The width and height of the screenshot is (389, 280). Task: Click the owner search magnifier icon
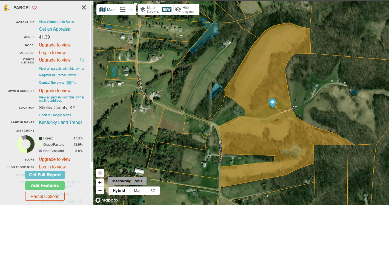[82, 60]
